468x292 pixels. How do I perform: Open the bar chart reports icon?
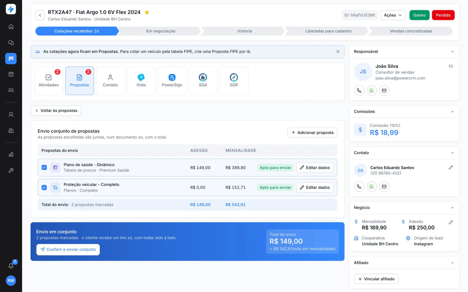(11, 154)
